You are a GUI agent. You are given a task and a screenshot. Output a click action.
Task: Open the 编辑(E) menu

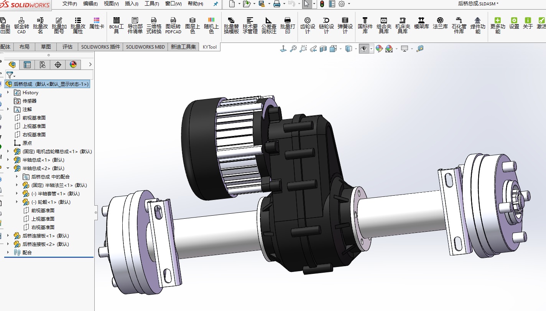click(90, 4)
